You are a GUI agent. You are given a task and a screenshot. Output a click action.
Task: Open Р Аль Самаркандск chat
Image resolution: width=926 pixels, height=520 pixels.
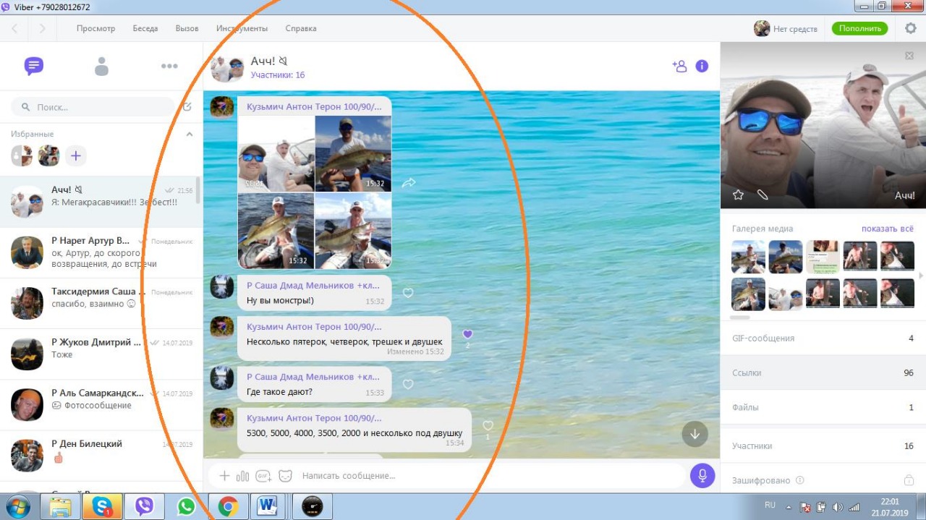click(101, 405)
